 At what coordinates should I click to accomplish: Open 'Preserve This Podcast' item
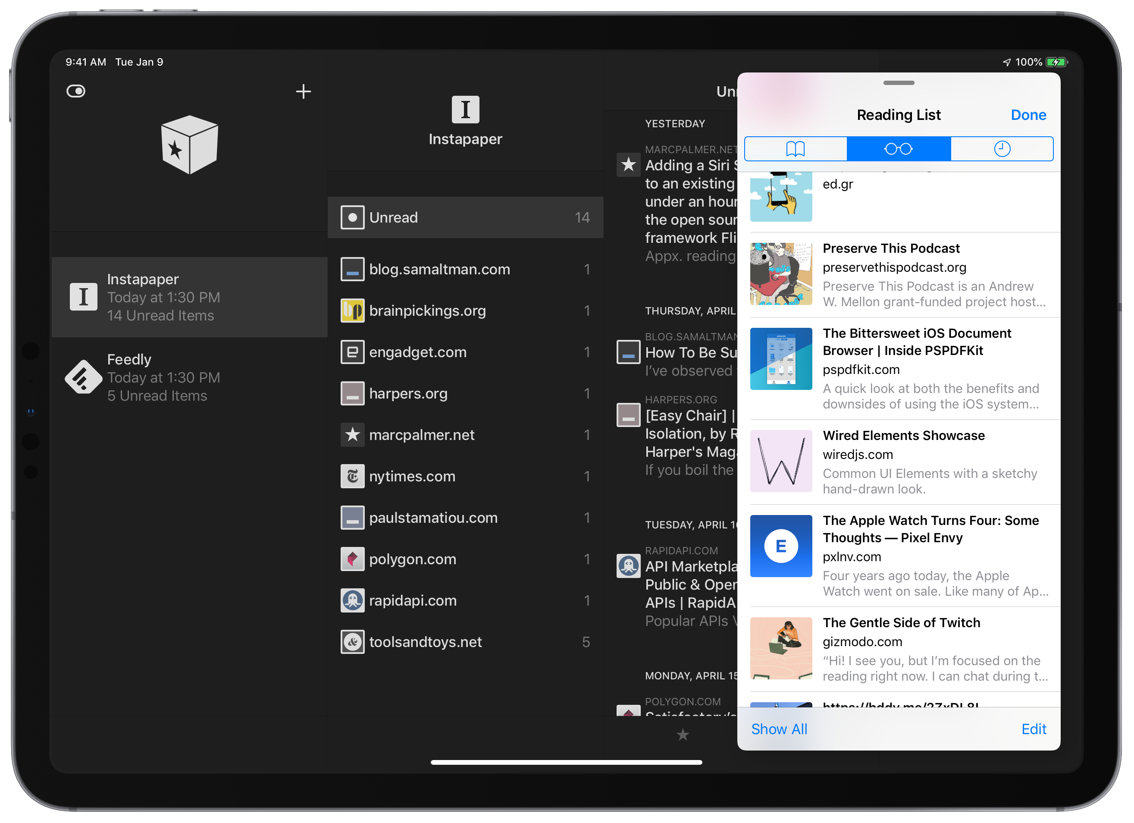899,275
